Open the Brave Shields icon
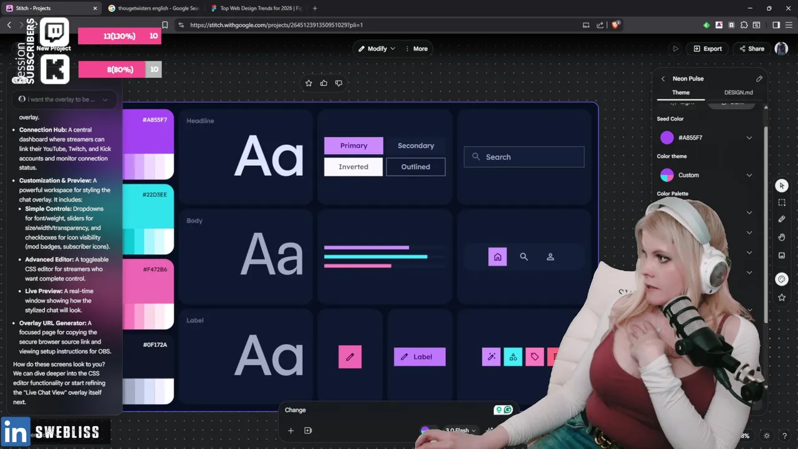This screenshot has width=798, height=449. click(x=616, y=25)
